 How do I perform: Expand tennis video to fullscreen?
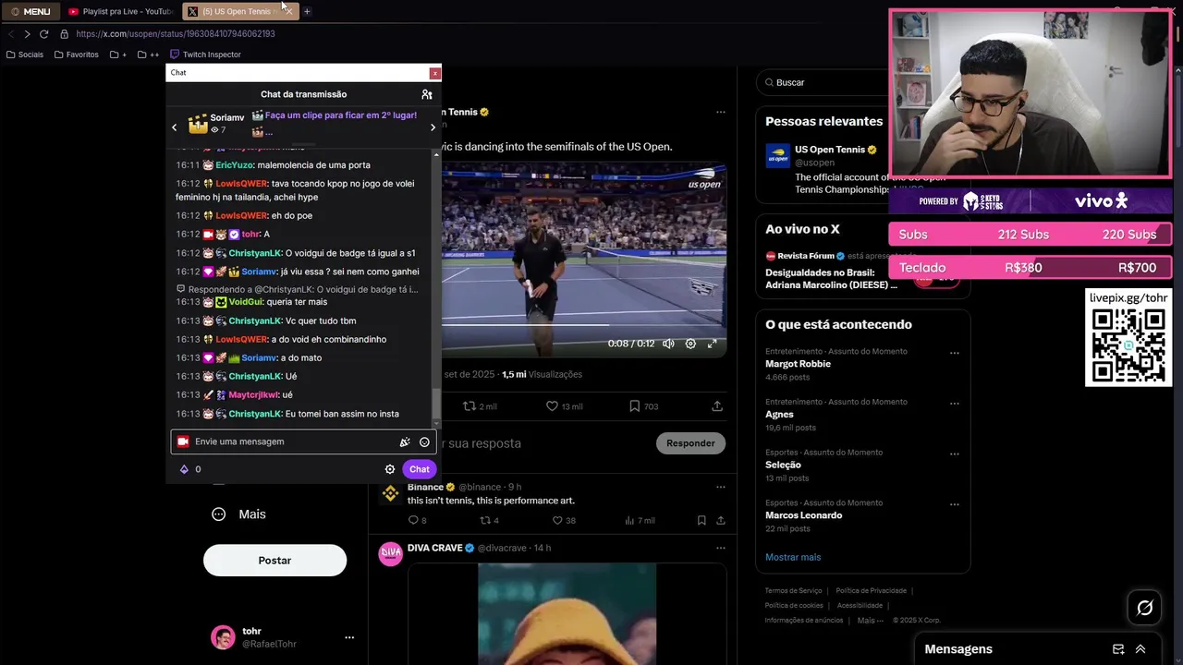click(x=712, y=344)
